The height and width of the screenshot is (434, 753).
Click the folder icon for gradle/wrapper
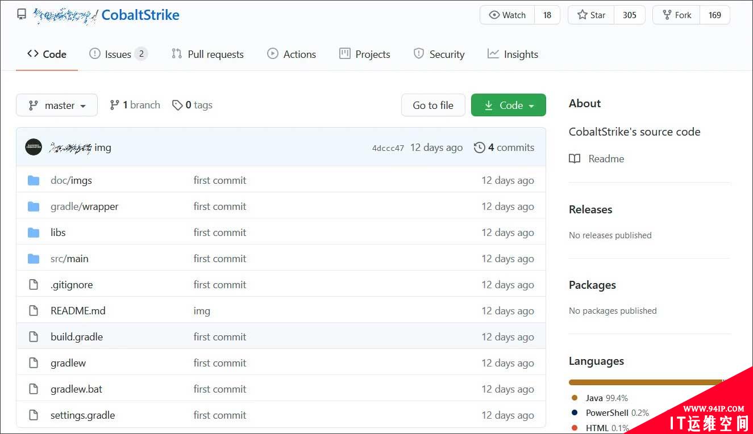click(34, 207)
